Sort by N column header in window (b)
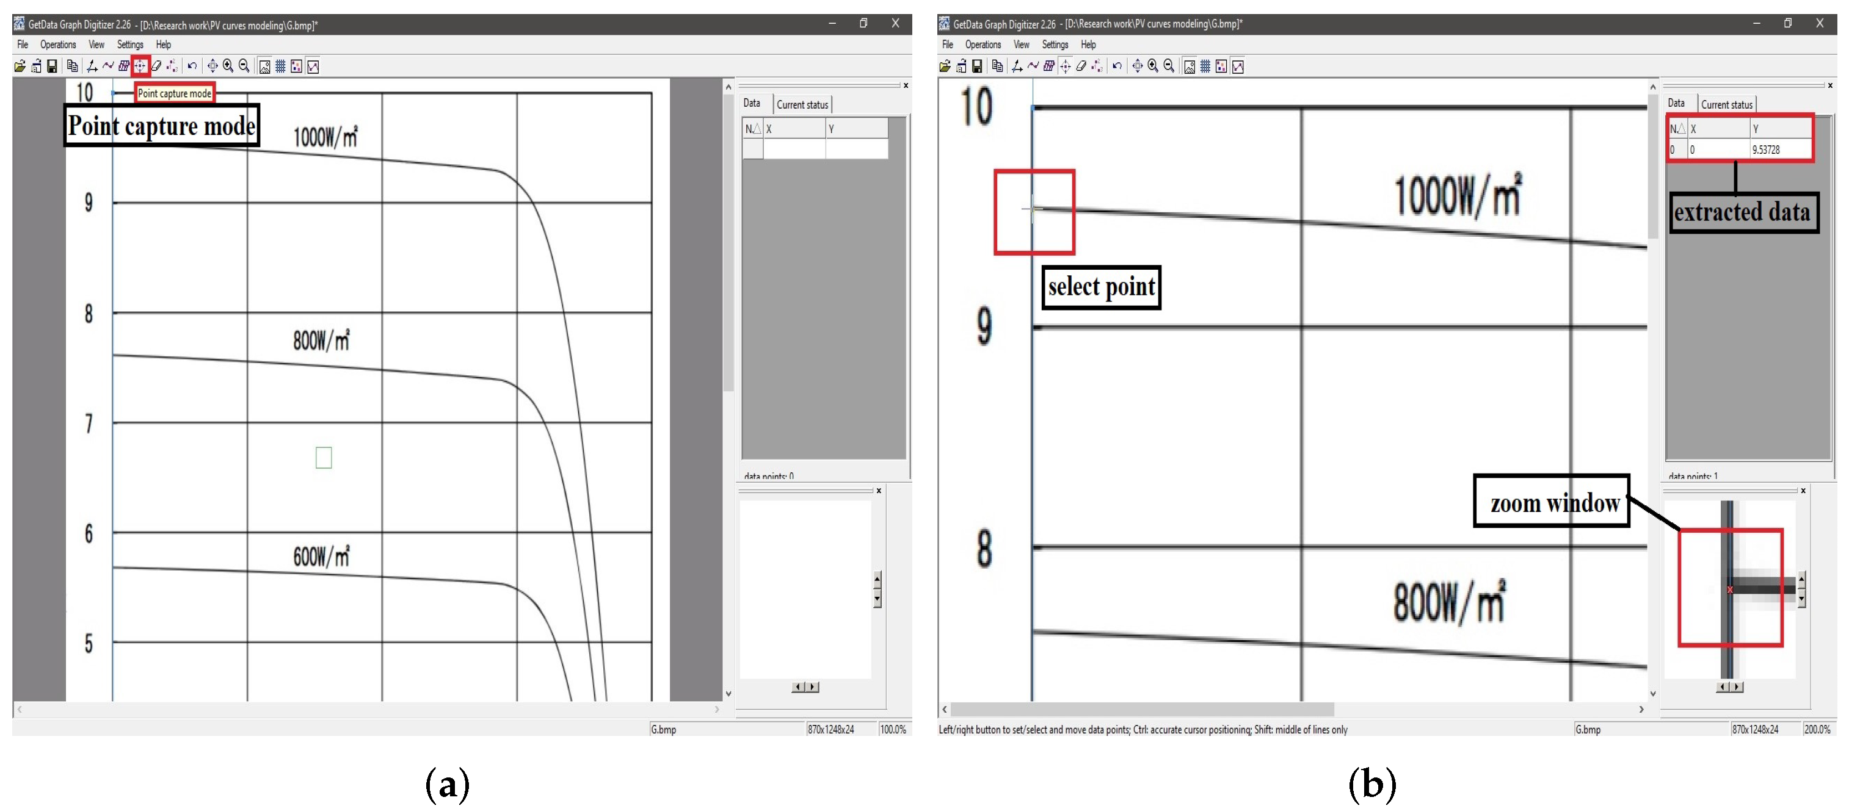1849x811 pixels. [x=1676, y=129]
